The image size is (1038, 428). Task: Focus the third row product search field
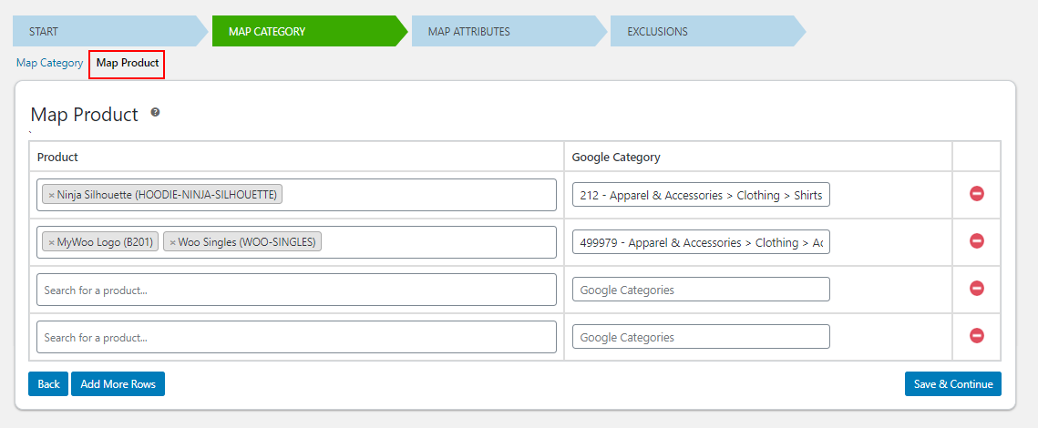pyautogui.click(x=296, y=290)
